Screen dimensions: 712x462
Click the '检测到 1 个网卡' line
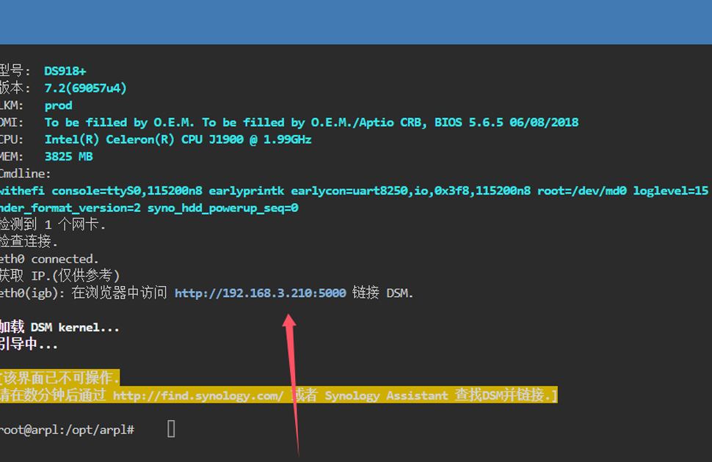tap(53, 225)
